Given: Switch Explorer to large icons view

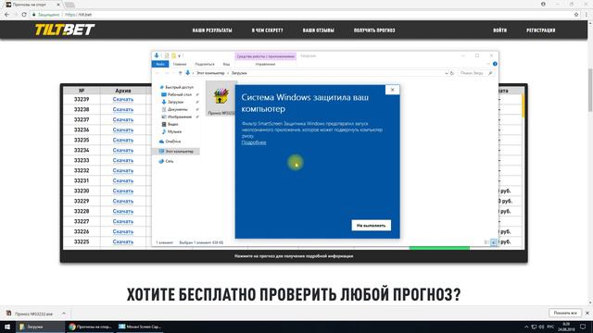Looking at the screenshot, I should [494, 242].
